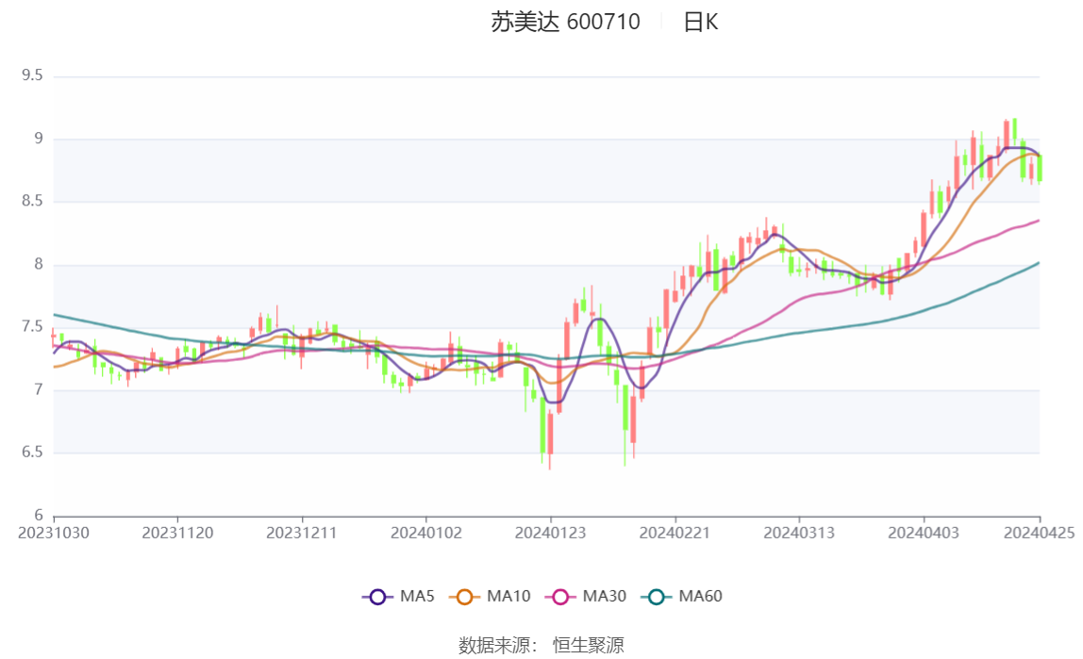Click the y-axis value 8.5
This screenshot has height=659, width=1083.
[32, 201]
